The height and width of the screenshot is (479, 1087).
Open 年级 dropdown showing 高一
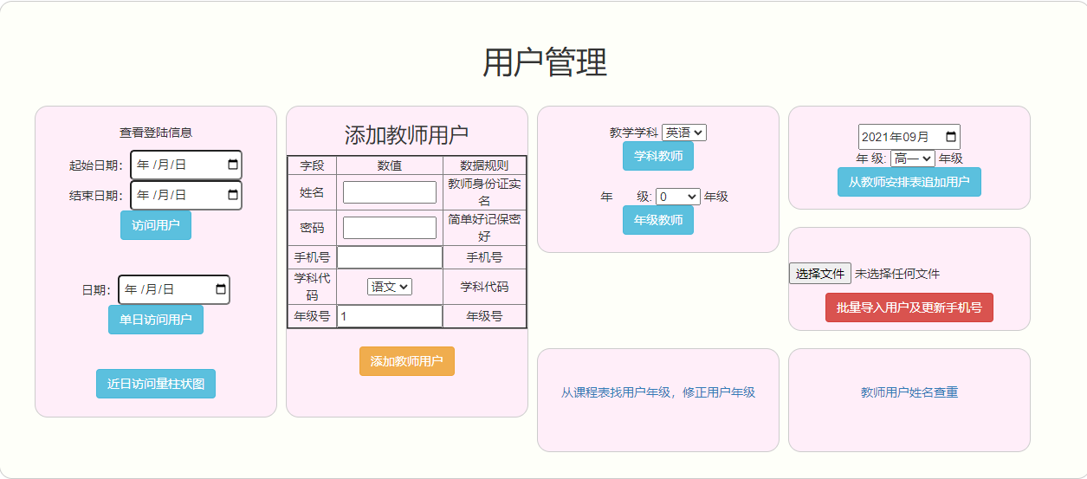point(913,159)
